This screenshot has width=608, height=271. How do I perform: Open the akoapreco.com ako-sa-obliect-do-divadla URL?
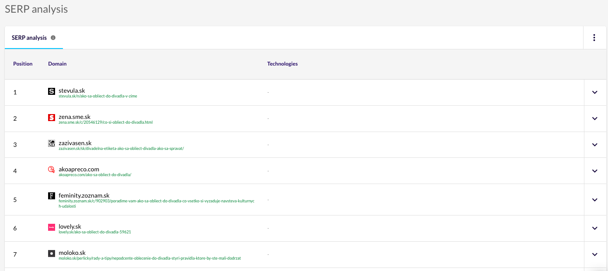point(95,175)
